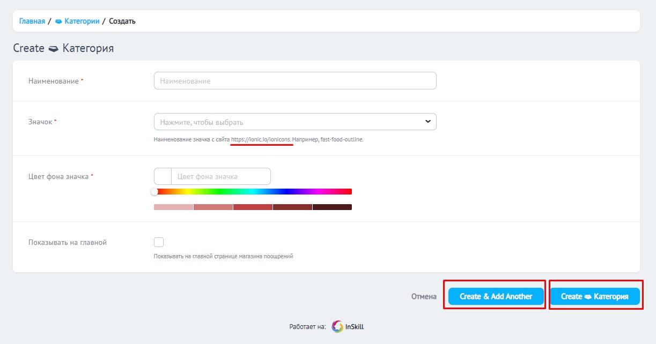Click the white hue slider handle

[154, 191]
